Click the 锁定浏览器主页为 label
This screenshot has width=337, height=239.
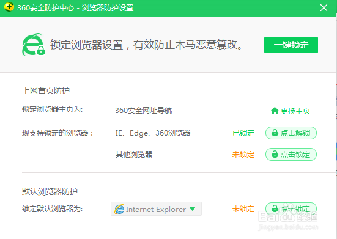point(52,109)
